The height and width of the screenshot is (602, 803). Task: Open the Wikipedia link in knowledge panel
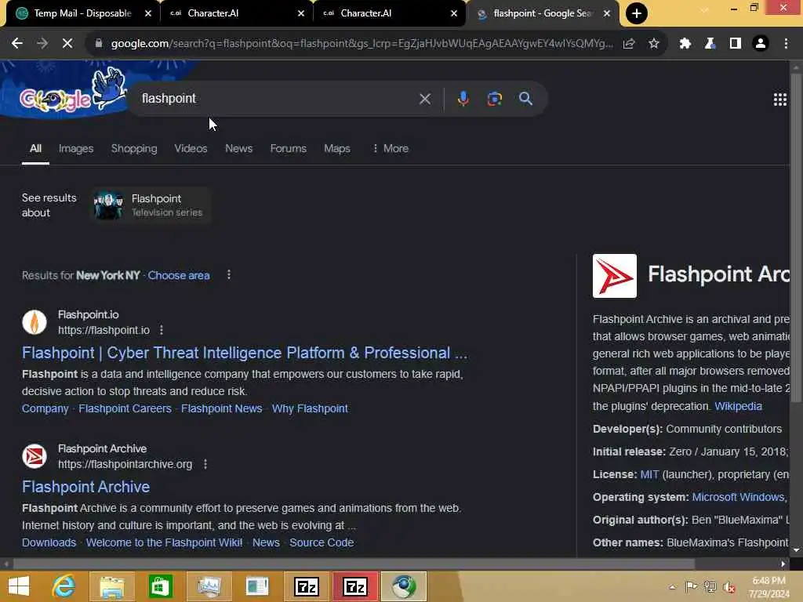(738, 406)
